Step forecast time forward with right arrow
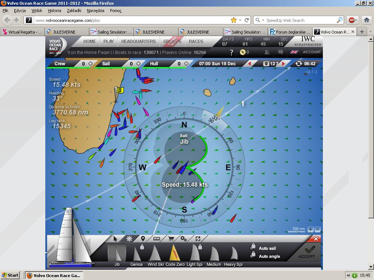 (283, 64)
